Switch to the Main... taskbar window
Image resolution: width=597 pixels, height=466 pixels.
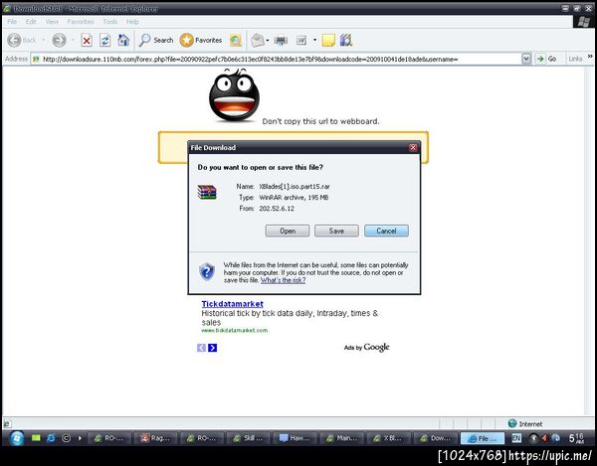(x=341, y=438)
